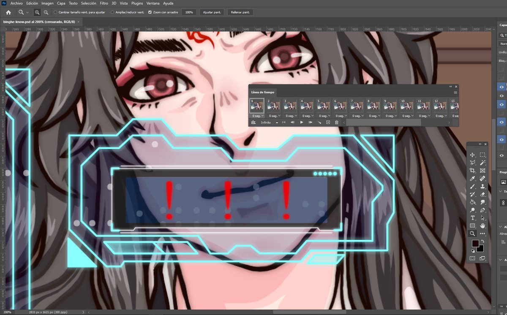This screenshot has height=315, width=507.
Task: Delete selected frame trash icon
Action: coord(337,122)
